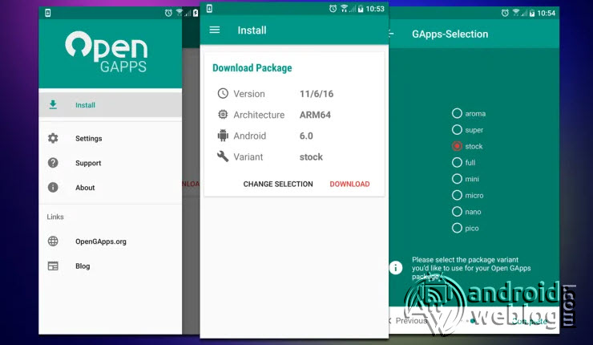Click the Android robot icon in package card
The width and height of the screenshot is (593, 345).
223,136
